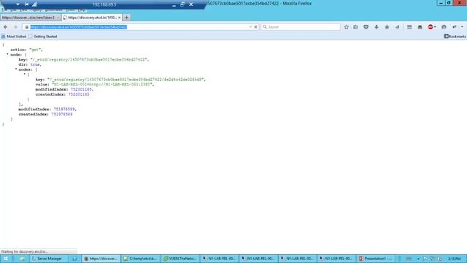Click the paper plane share icon
This screenshot has height=263, width=467.
pos(397,27)
